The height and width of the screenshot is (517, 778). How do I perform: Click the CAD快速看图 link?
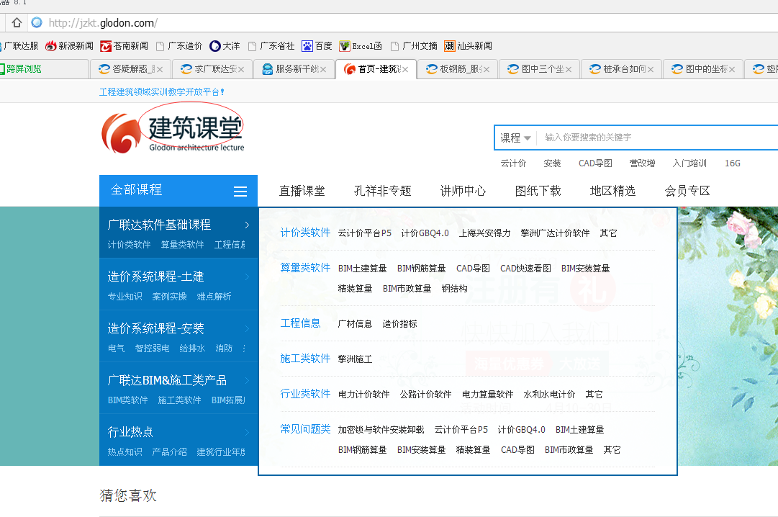[525, 269]
